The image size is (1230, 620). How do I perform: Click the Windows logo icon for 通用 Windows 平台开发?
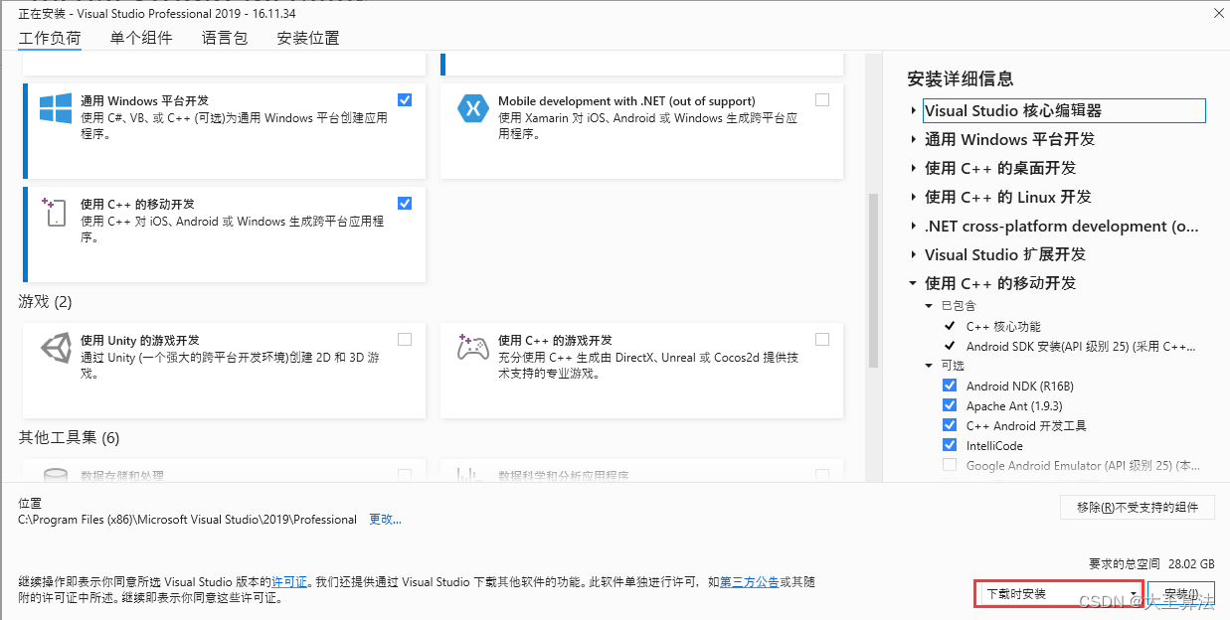coord(55,108)
